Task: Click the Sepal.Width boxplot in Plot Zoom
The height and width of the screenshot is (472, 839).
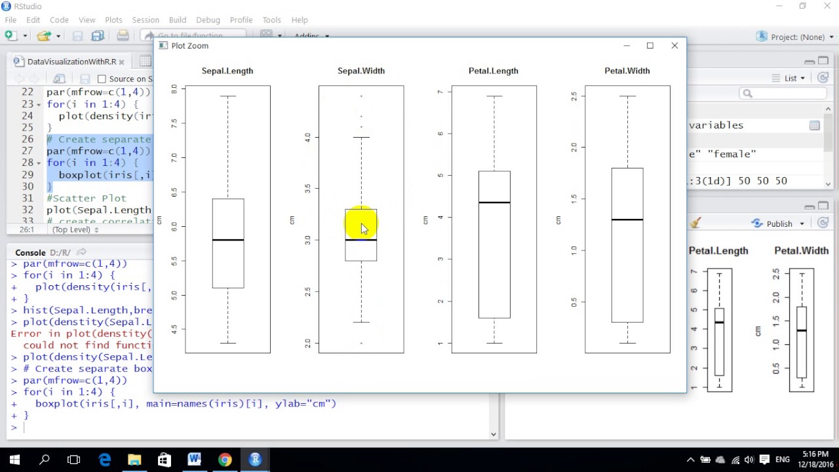Action: tap(361, 219)
